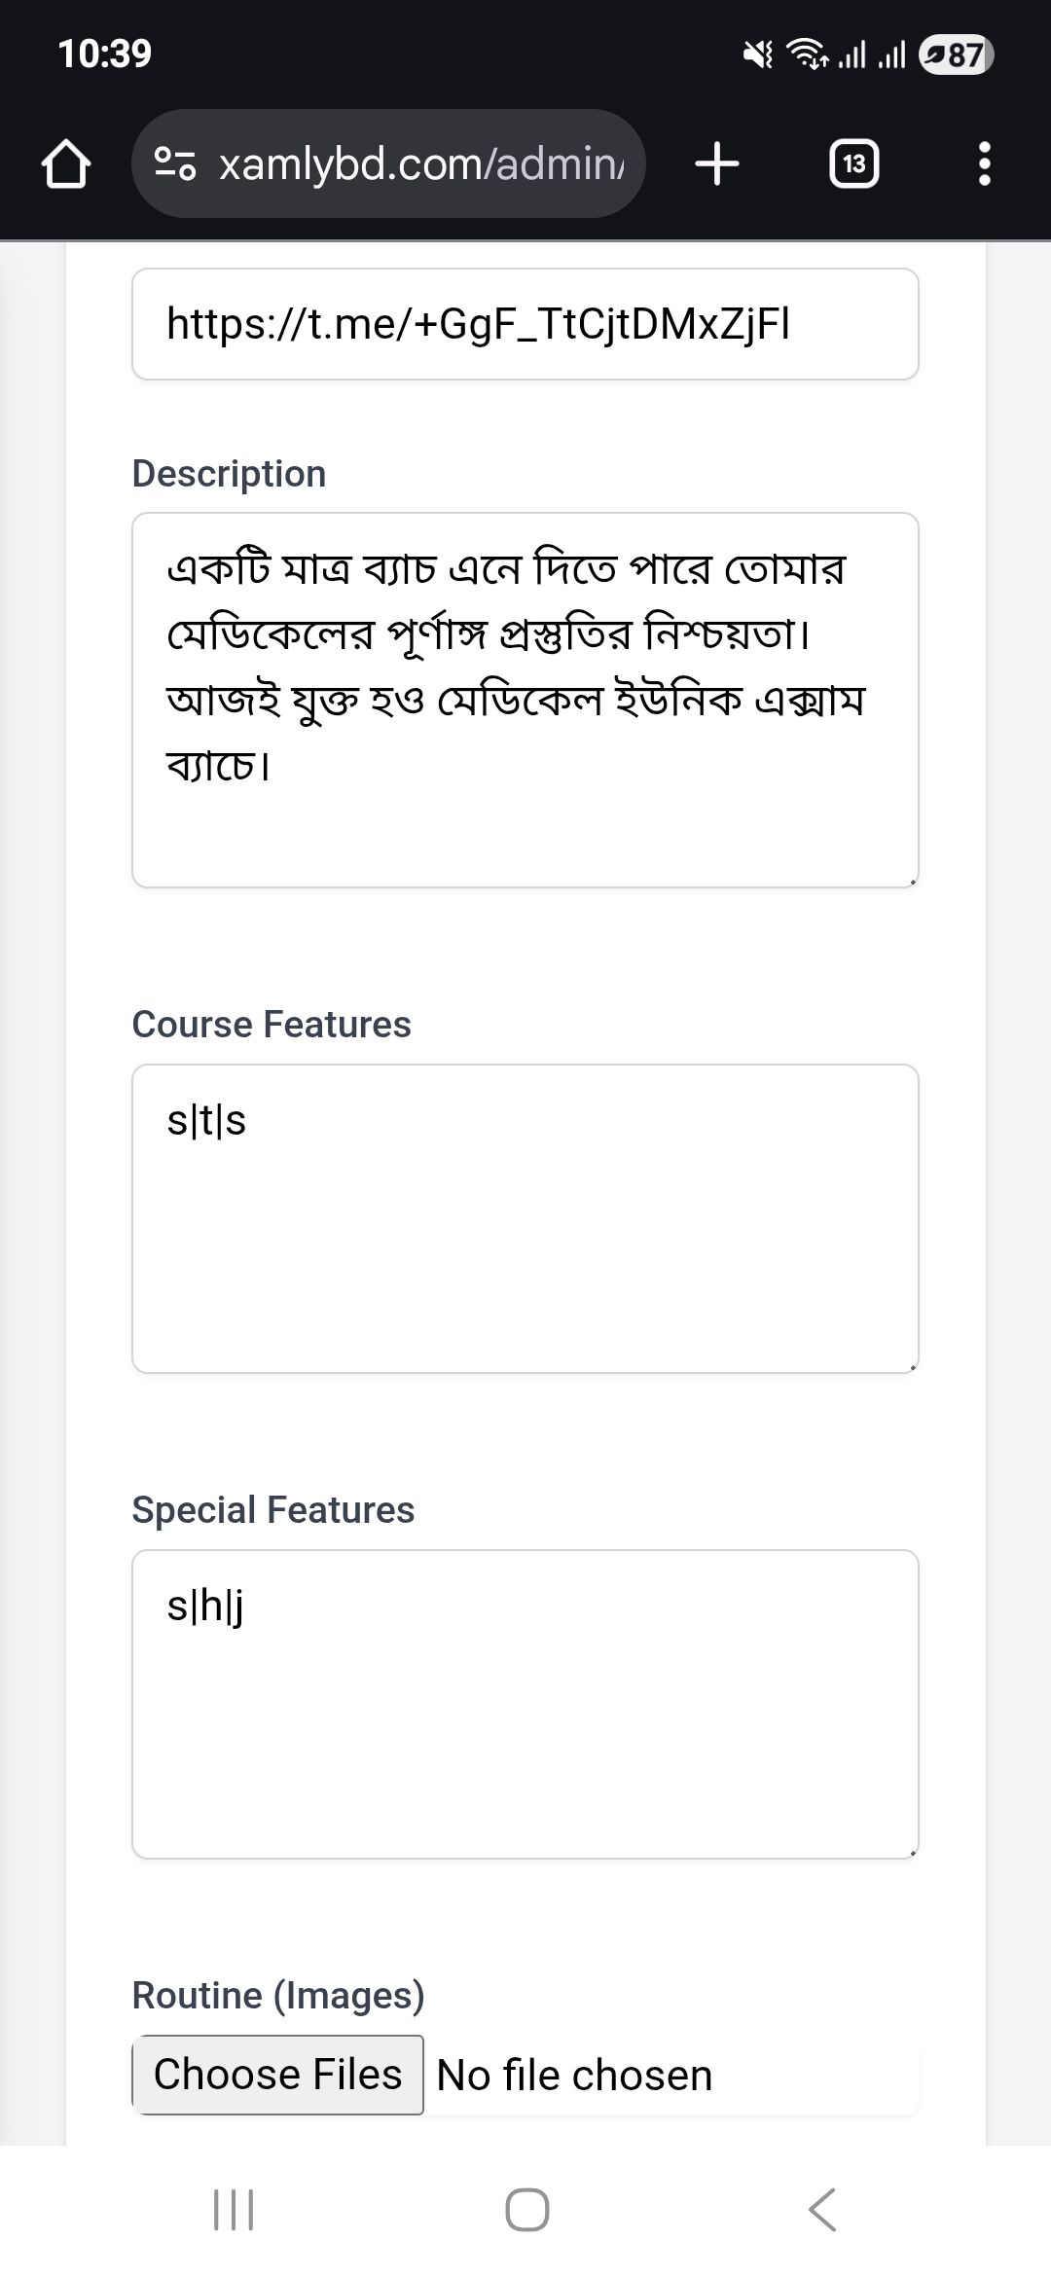
Task: Open the tab switcher showing 13 tabs
Action: click(x=853, y=163)
